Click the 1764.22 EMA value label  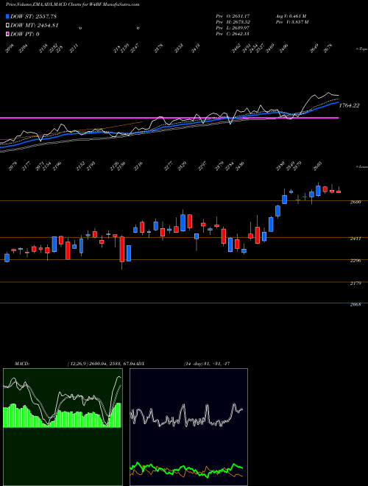point(349,106)
